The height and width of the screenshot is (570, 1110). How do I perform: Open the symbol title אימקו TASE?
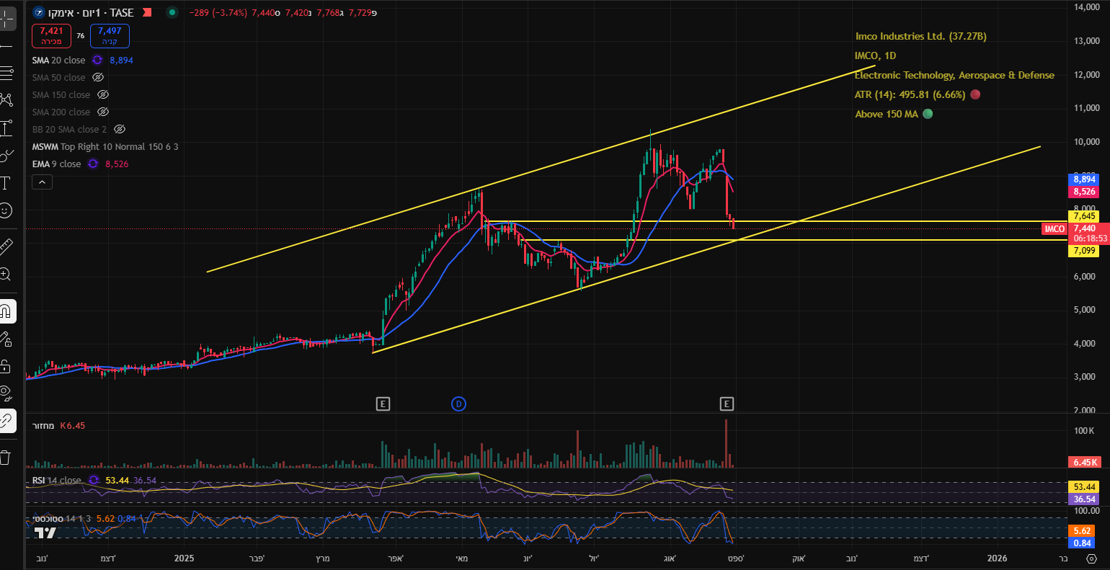pos(91,13)
